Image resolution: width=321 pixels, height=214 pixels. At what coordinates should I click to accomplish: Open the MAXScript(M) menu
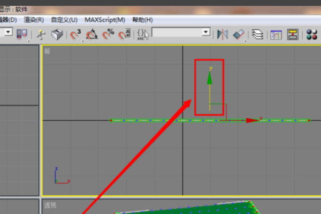[105, 20]
